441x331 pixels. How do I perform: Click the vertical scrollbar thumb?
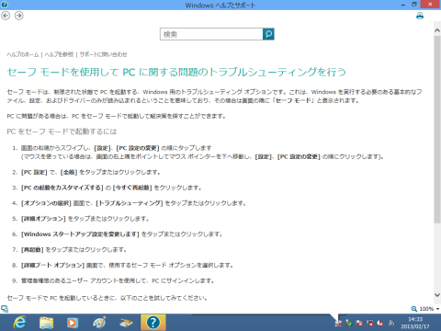pos(437,129)
